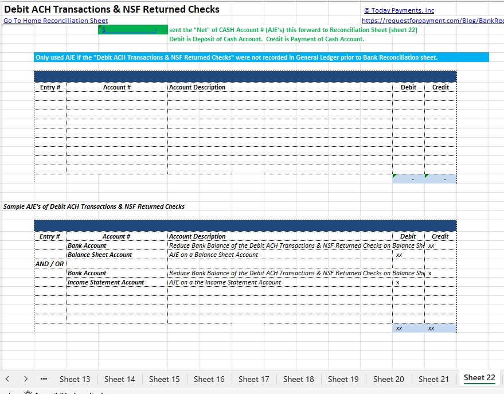Image resolution: width=504 pixels, height=394 pixels.
Task: Click 'Account #' header in the blank AJE table
Action: tap(117, 87)
